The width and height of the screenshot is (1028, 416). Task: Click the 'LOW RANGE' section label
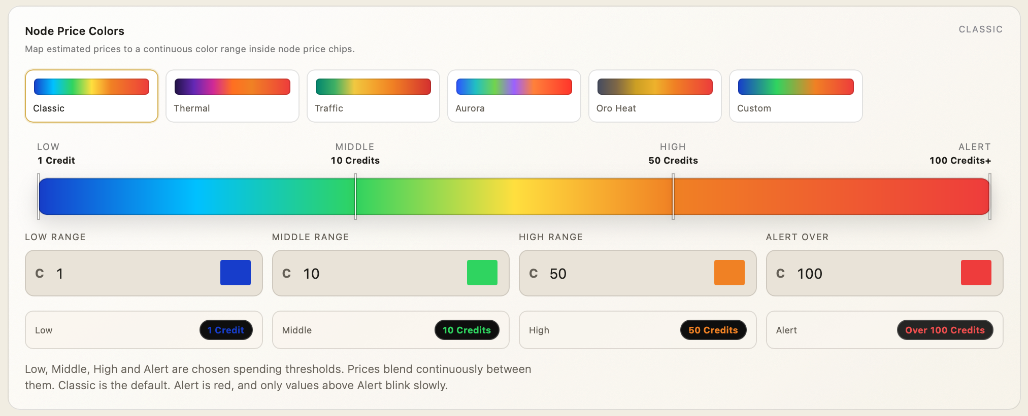(55, 237)
